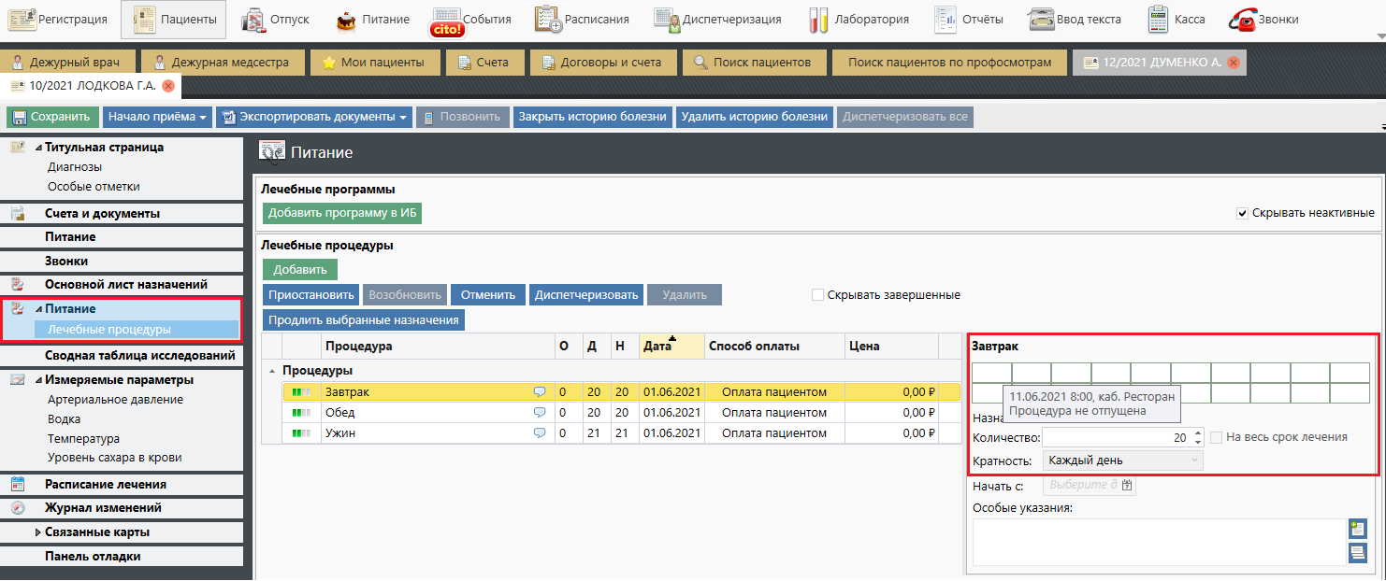Click the cito! События icon
This screenshot has height=581, width=1386.
coord(446,21)
